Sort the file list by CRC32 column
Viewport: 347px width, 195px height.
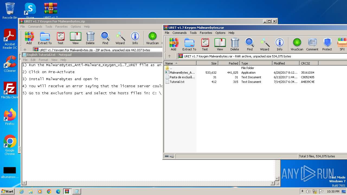click(x=309, y=63)
